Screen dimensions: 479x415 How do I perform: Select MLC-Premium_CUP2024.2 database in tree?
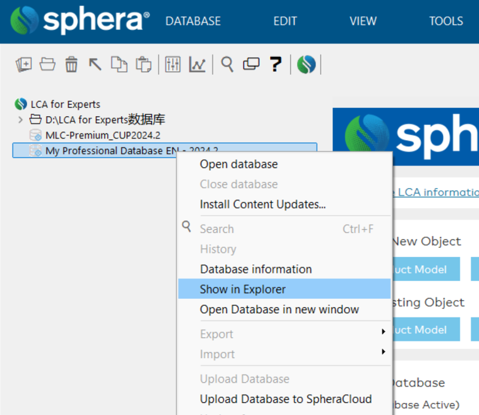(x=102, y=135)
